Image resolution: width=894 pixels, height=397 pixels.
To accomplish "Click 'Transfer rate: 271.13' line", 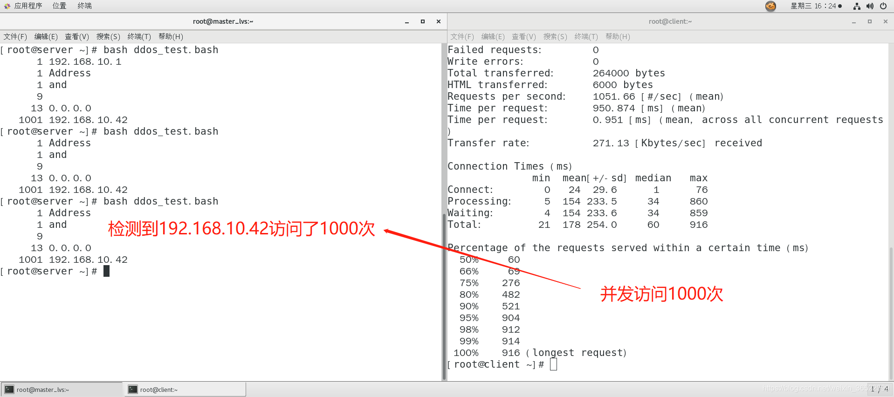I will click(x=605, y=143).
